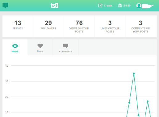Click the highest peak point on chart
Image resolution: width=159 pixels, height=117 pixels.
click(134, 73)
